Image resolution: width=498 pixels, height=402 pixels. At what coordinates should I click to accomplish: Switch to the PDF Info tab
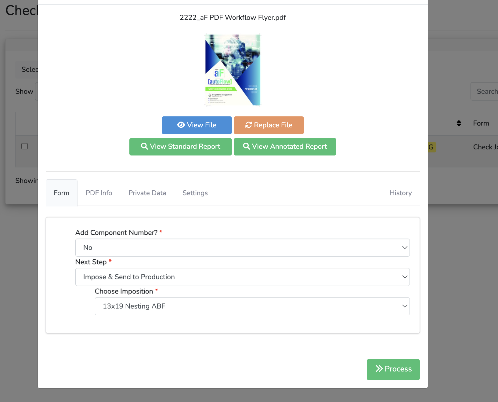[x=99, y=193]
